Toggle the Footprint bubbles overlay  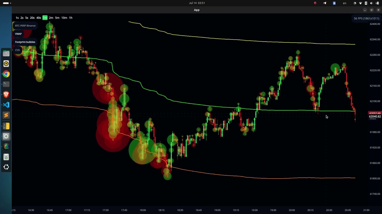pyautogui.click(x=25, y=42)
